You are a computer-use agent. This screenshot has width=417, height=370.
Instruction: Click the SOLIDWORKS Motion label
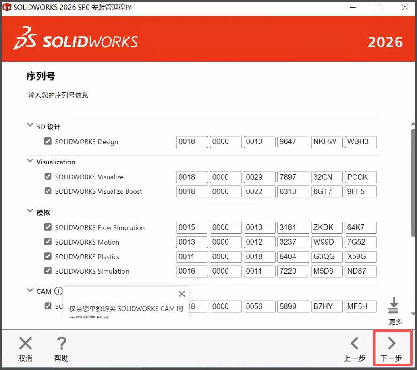point(87,242)
